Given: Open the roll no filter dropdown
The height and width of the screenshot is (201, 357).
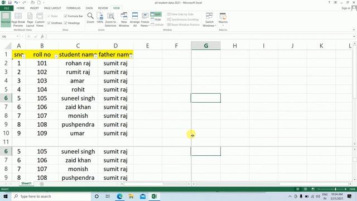Looking at the screenshot, I should click(x=56, y=56).
